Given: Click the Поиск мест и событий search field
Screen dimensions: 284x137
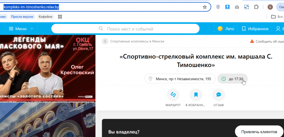Looking at the screenshot, I should tap(125, 29).
